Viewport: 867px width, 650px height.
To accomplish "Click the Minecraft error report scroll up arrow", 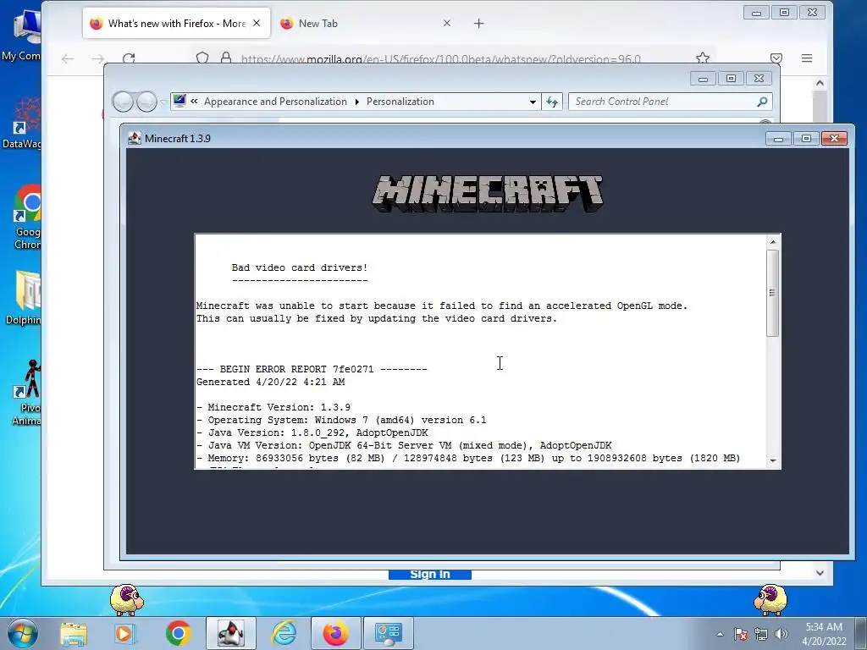I will coord(773,241).
